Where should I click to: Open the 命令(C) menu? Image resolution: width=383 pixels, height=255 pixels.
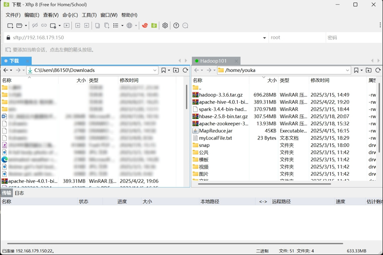pyautogui.click(x=70, y=15)
